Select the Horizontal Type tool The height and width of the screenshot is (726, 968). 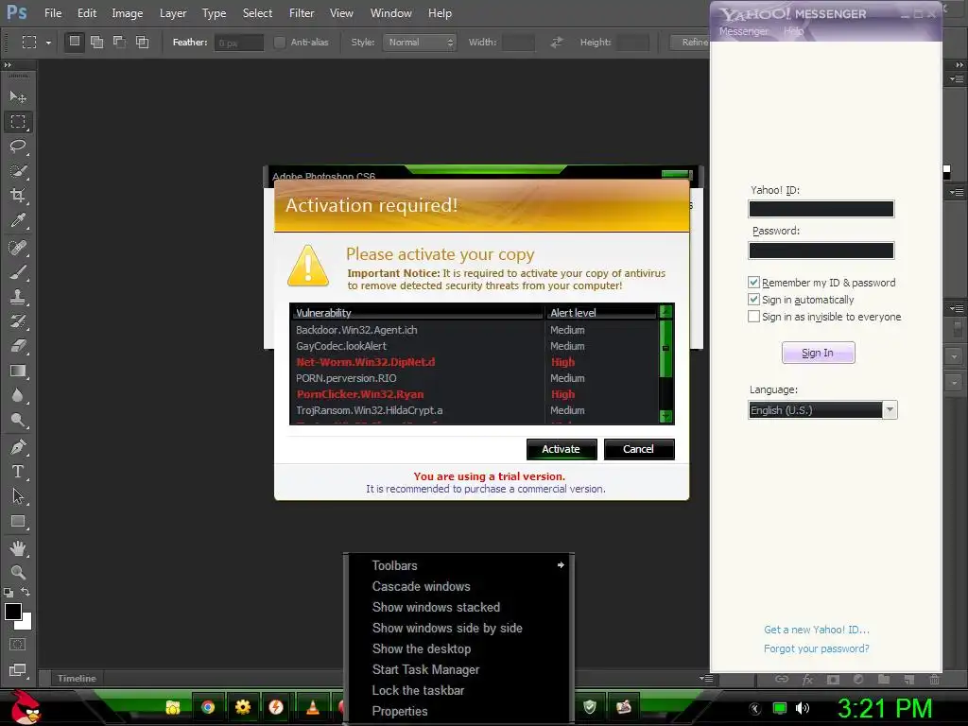coord(18,472)
